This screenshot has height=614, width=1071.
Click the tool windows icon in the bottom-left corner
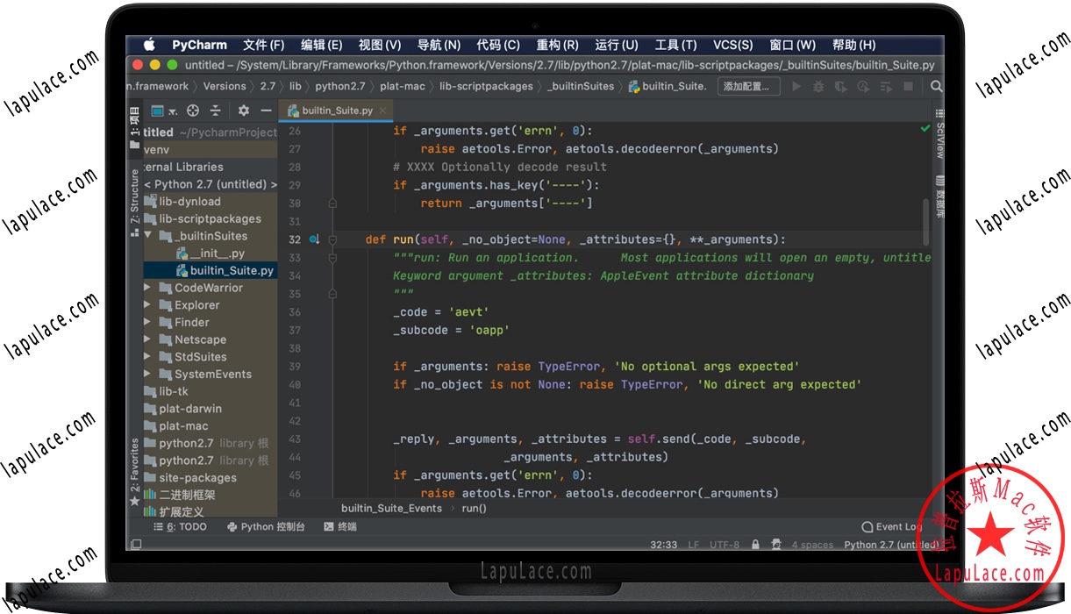(x=136, y=545)
